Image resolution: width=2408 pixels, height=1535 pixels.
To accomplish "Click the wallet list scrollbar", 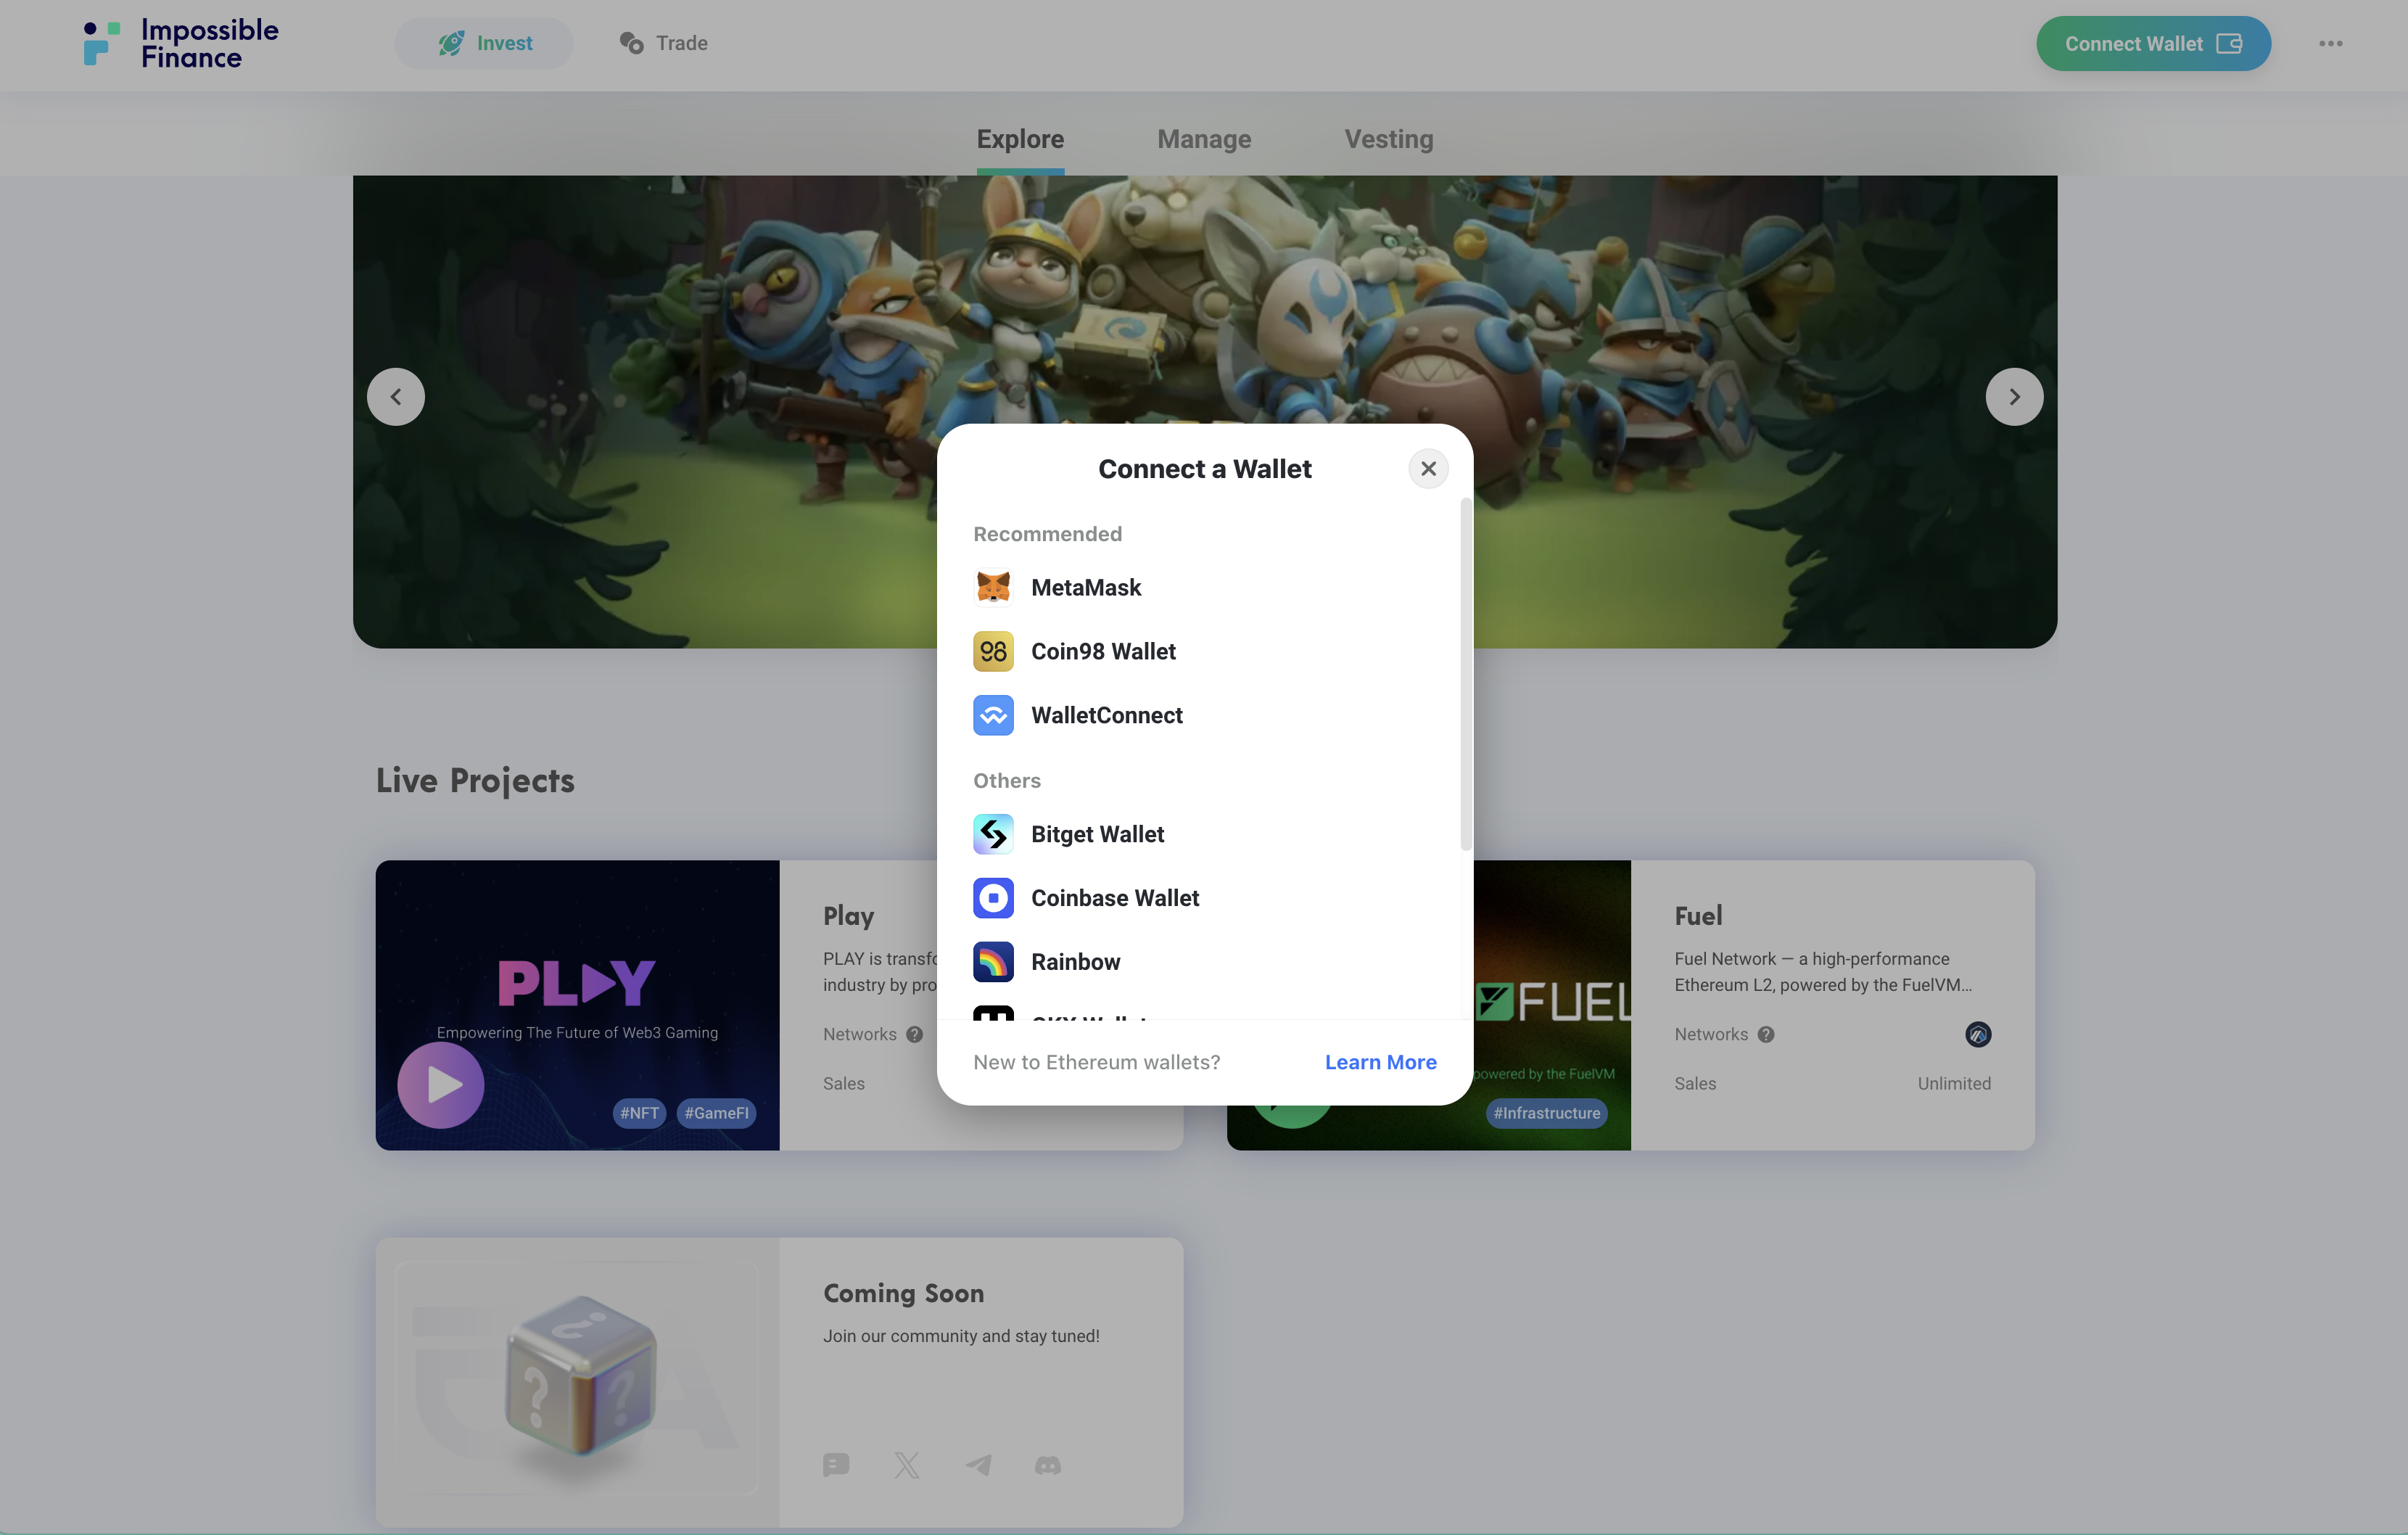I will click(x=1465, y=675).
